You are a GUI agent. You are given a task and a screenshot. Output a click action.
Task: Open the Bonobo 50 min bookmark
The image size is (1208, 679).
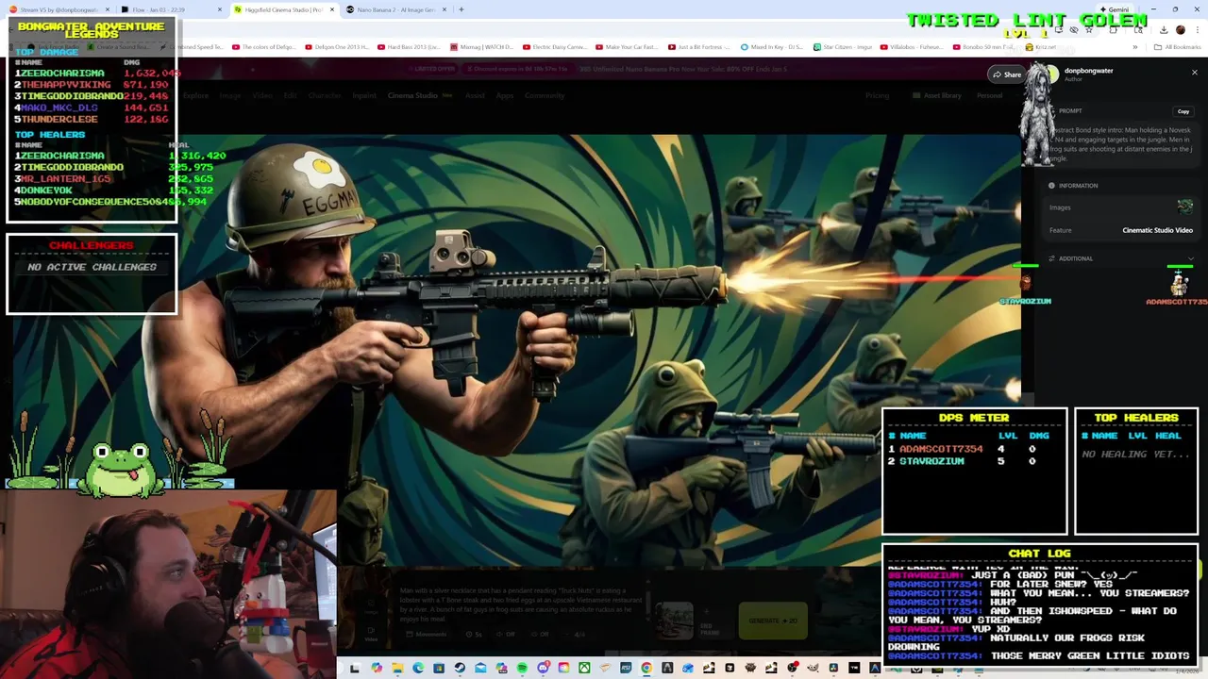(x=981, y=46)
